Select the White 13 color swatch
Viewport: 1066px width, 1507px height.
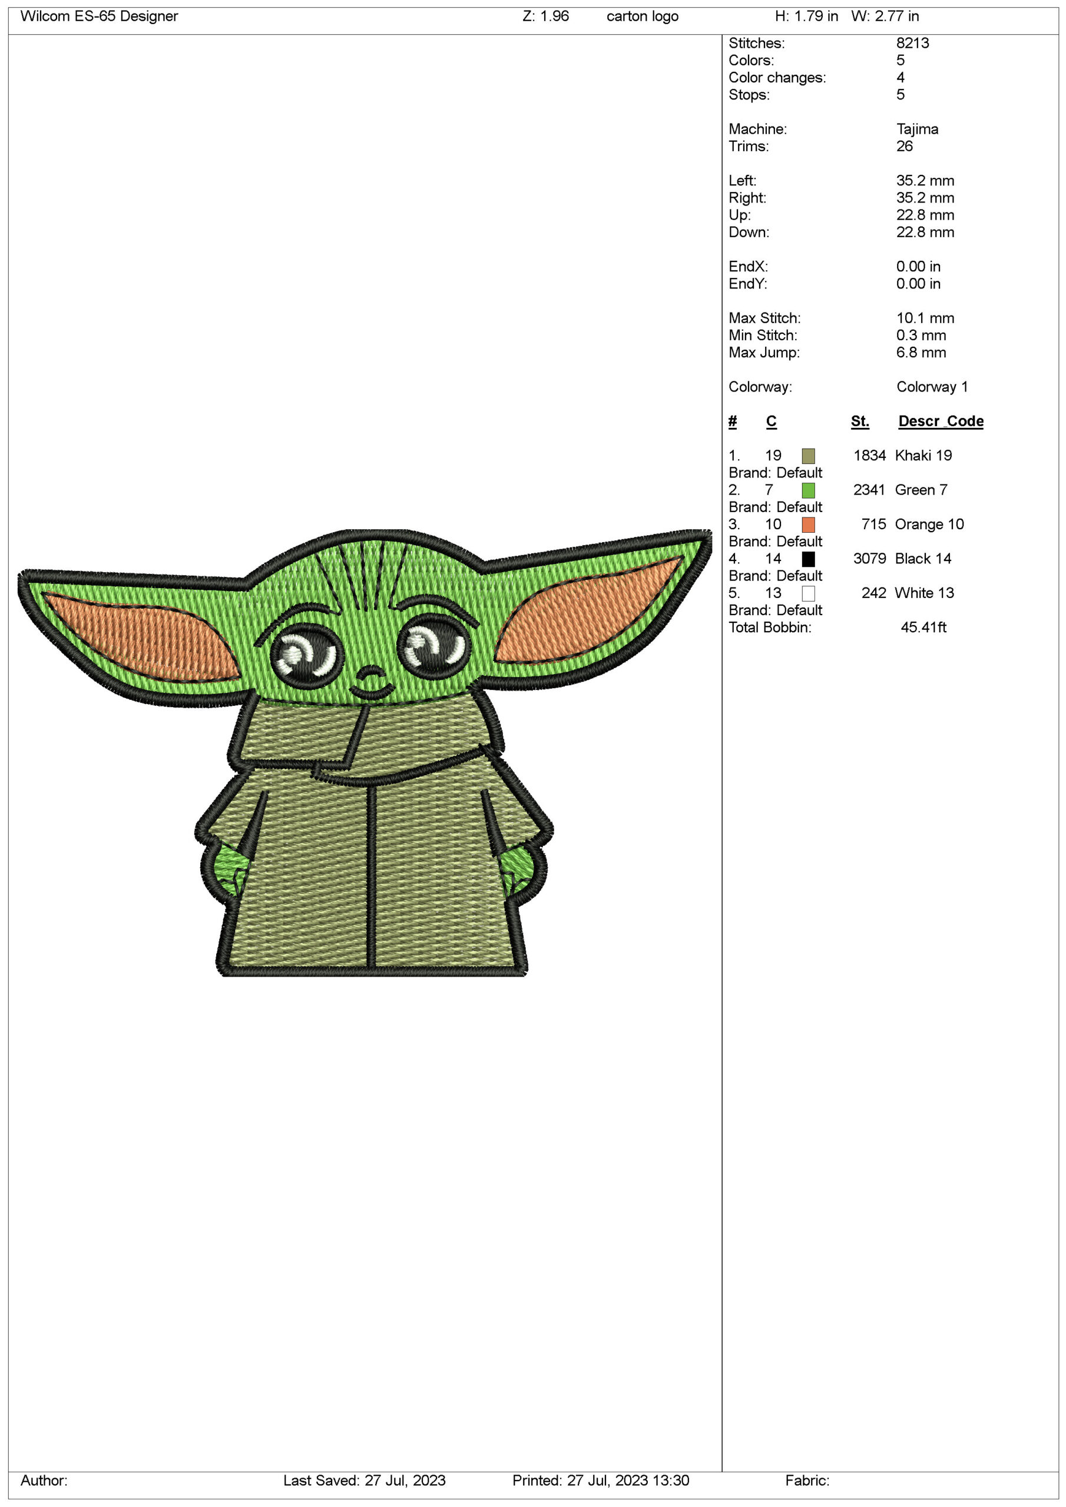[x=808, y=593]
